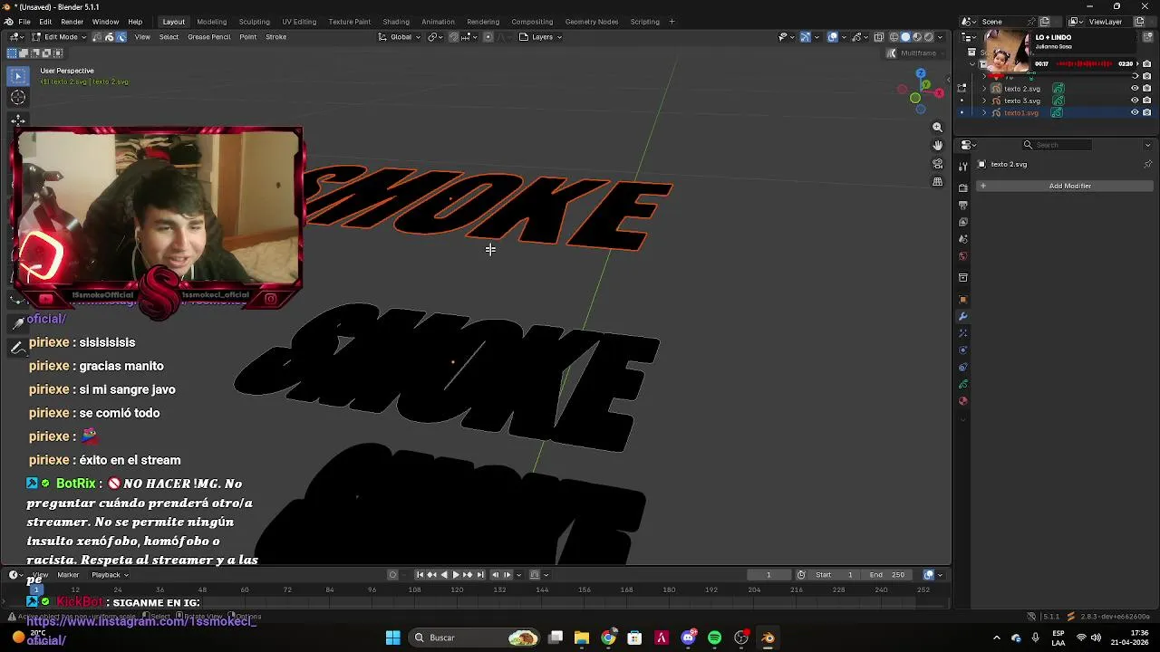Toggle viewport overlays
Image resolution: width=1160 pixels, height=652 pixels.
pos(833,37)
